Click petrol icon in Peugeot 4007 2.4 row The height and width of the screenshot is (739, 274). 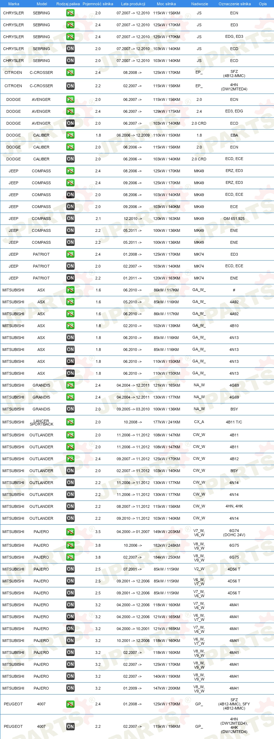[70, 704]
